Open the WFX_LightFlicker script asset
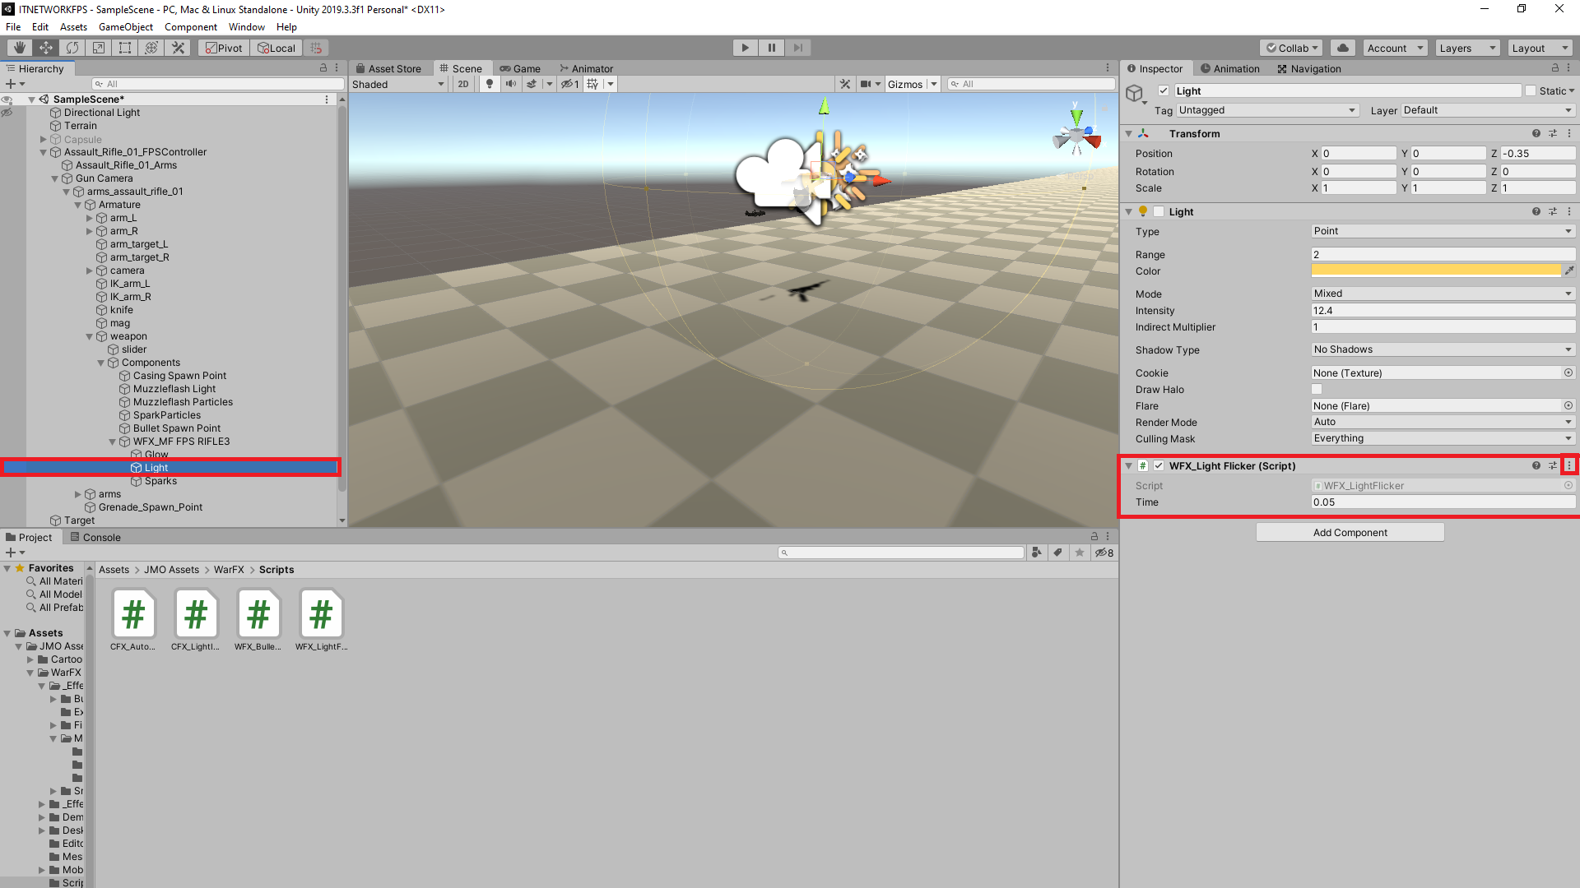This screenshot has width=1580, height=888. coord(321,613)
